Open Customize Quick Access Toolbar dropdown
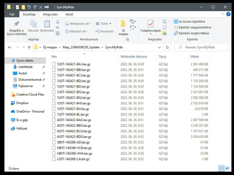The height and width of the screenshot is (175, 234). click(x=51, y=7)
